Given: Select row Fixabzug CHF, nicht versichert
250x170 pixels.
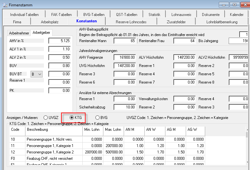Looking at the screenshot, I should (x=107, y=159).
